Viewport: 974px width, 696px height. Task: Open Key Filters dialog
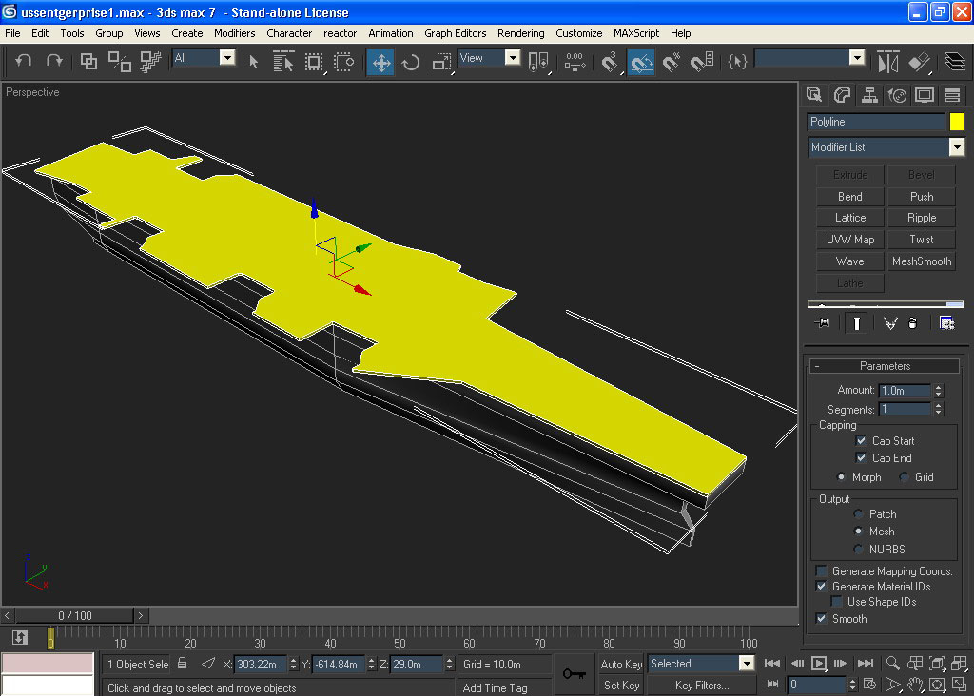tap(702, 686)
